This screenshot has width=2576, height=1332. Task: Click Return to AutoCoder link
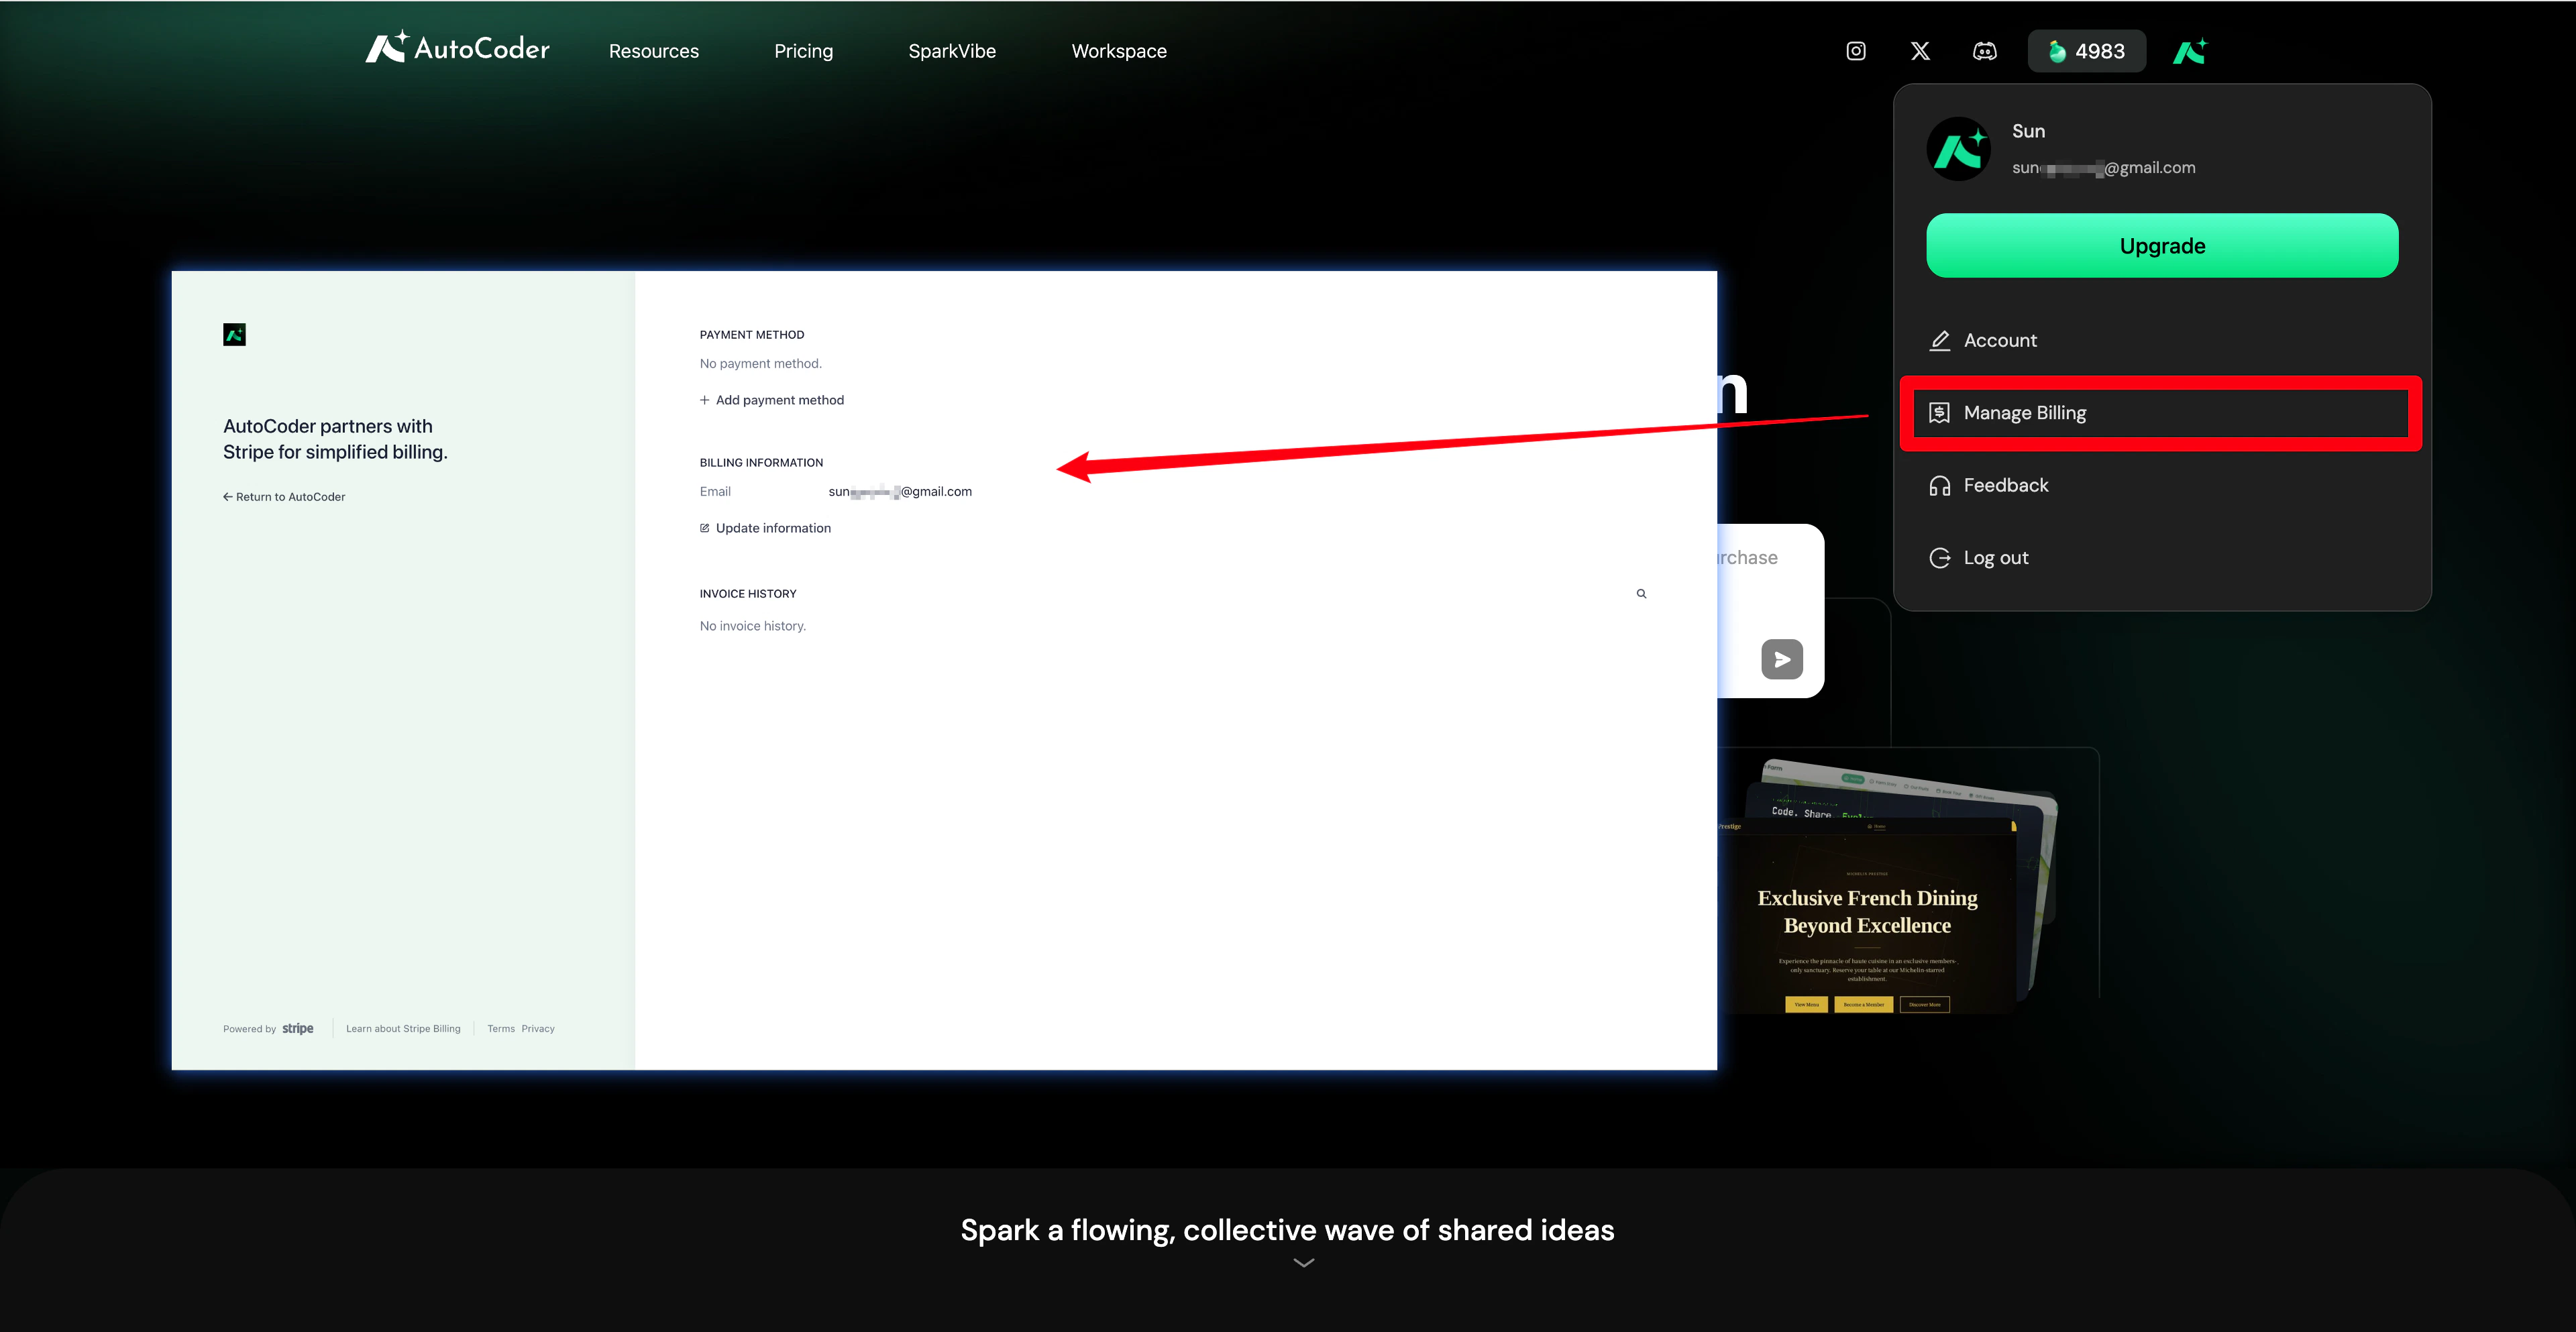(284, 497)
